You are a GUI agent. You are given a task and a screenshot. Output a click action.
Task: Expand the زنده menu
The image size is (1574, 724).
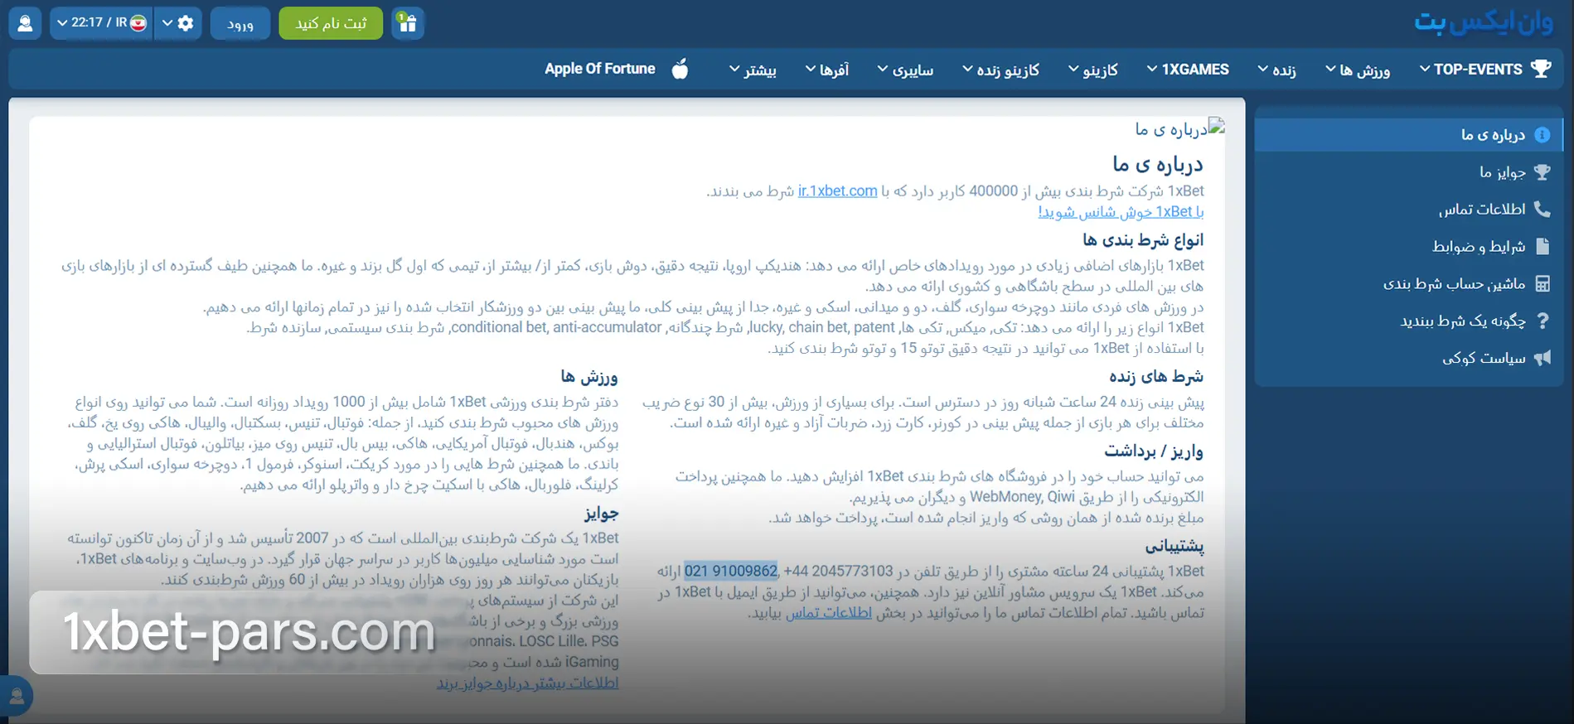click(1276, 70)
